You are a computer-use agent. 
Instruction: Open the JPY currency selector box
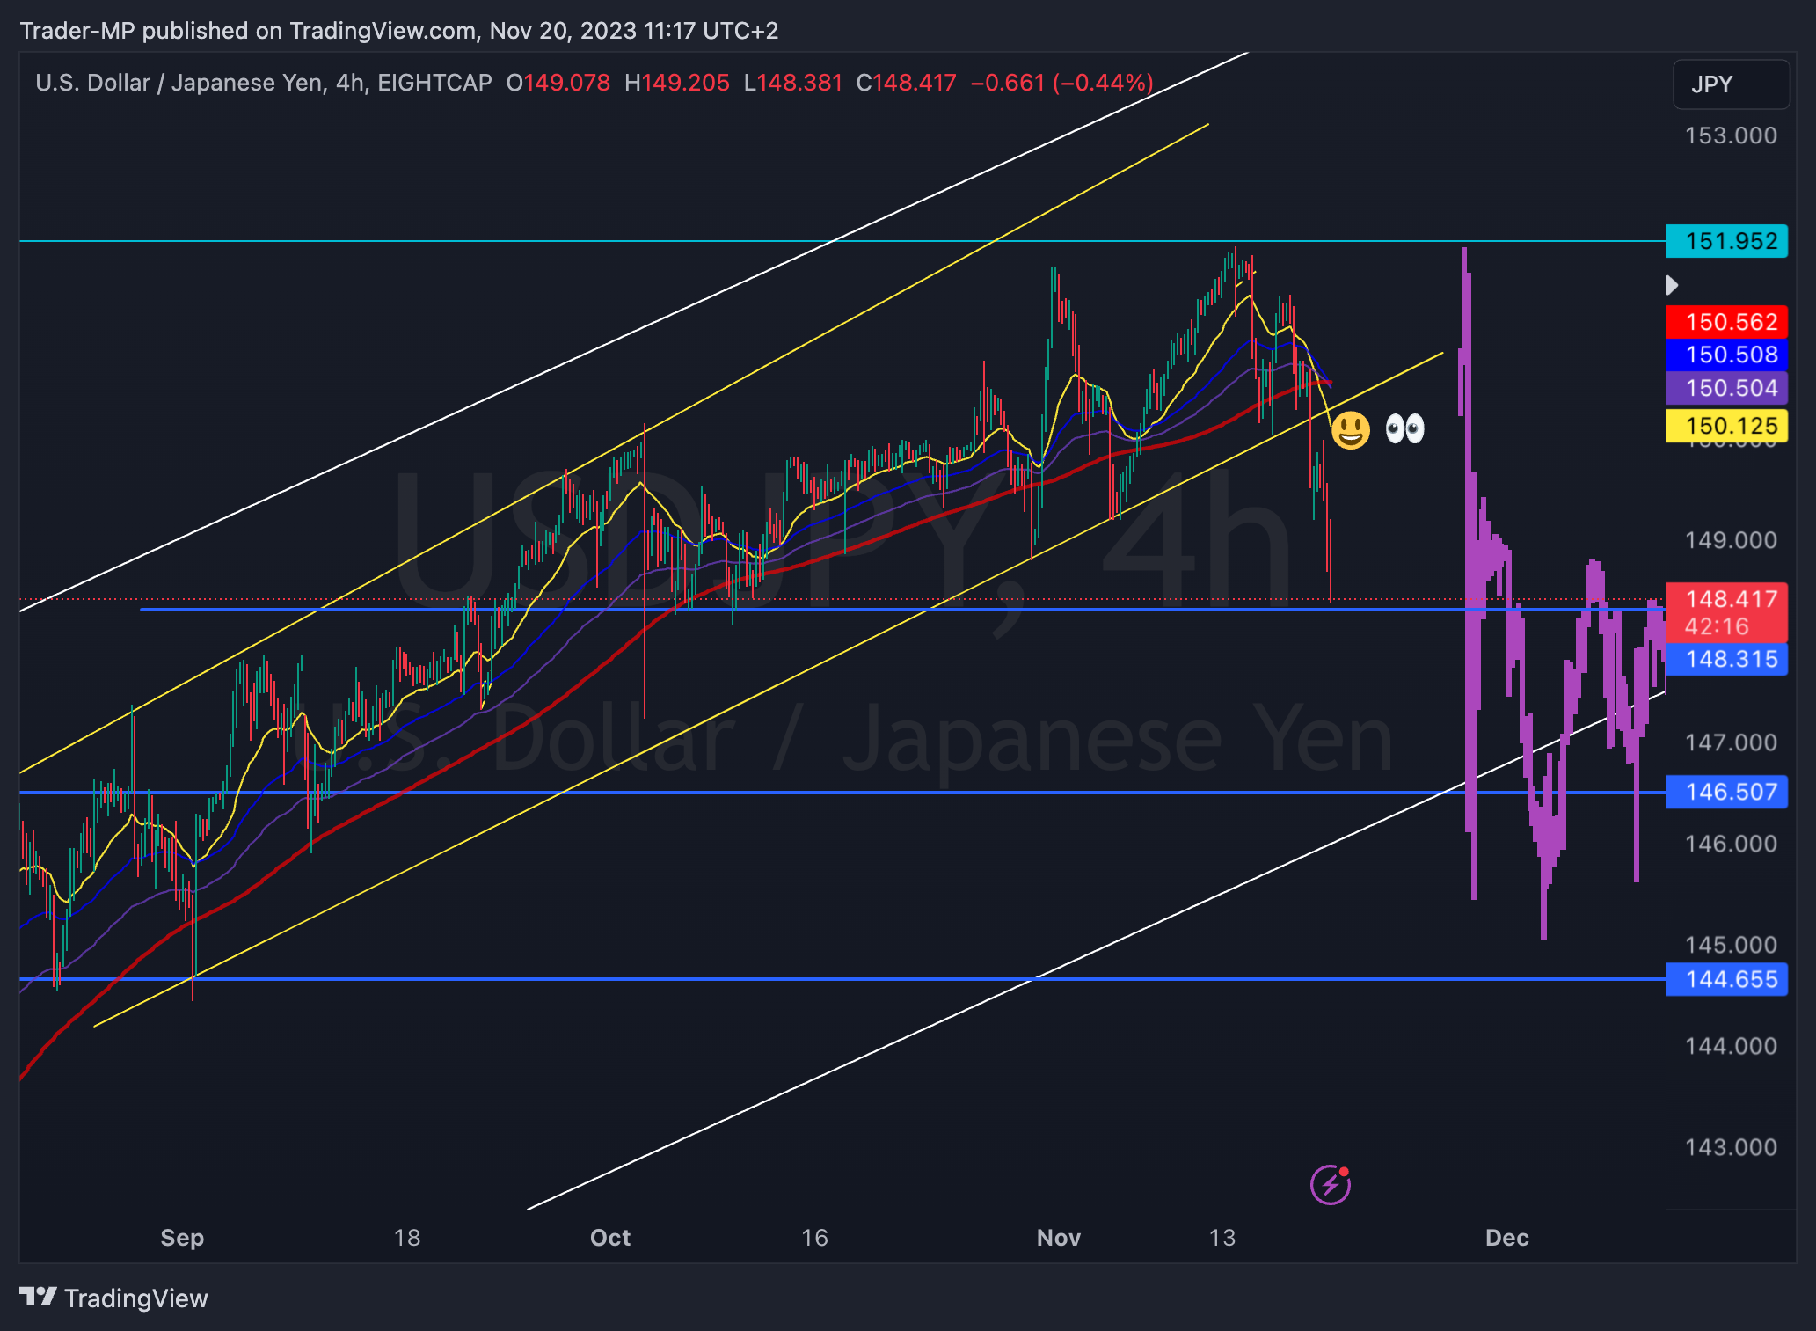1731,84
